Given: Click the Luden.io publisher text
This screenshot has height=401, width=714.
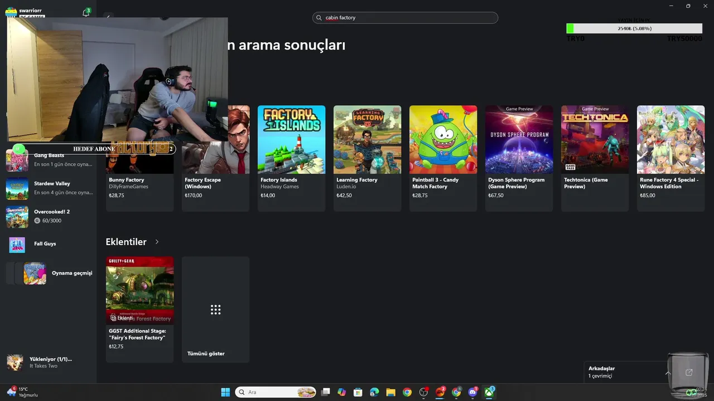Looking at the screenshot, I should click(x=347, y=187).
